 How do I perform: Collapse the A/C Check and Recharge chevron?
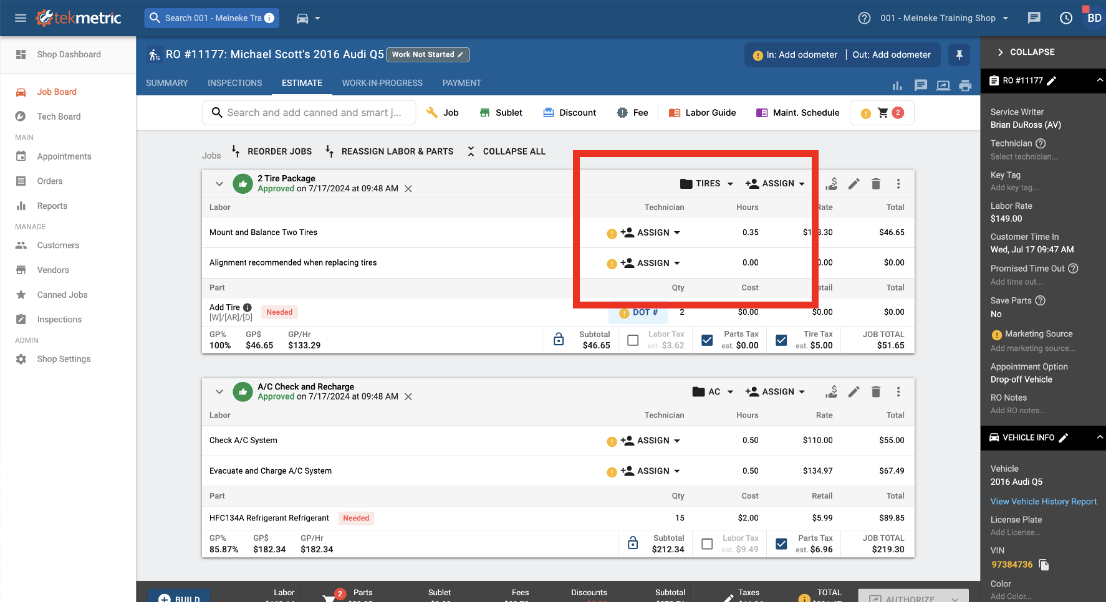[x=219, y=392]
